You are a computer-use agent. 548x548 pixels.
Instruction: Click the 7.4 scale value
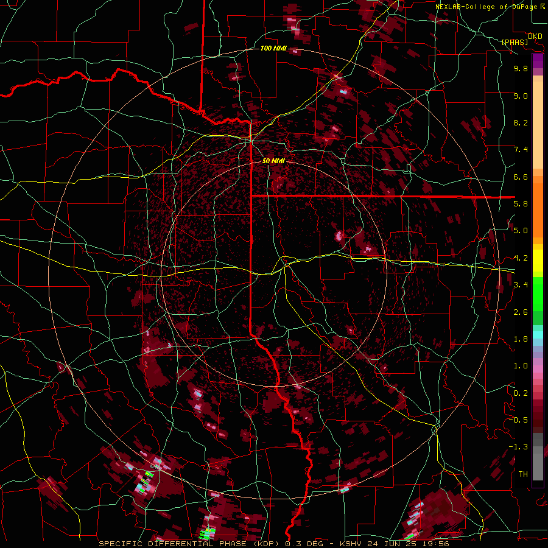pos(521,150)
